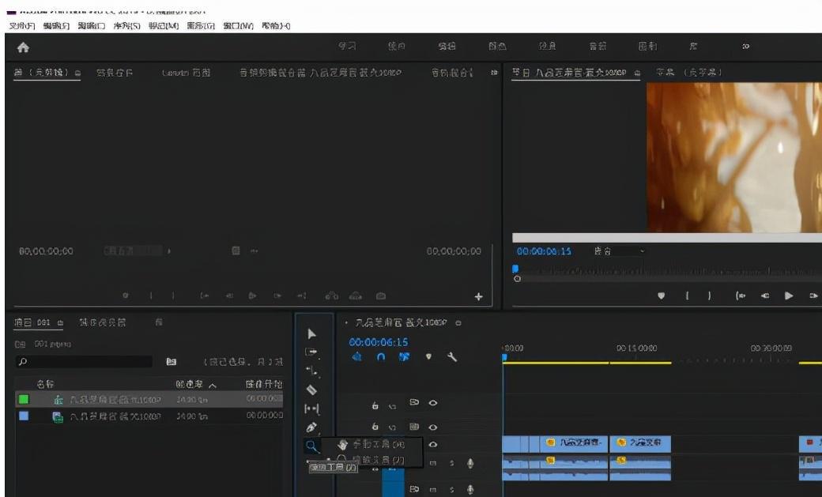The width and height of the screenshot is (822, 497).
Task: Click Overwrite button in Source monitor
Action: pos(356,296)
